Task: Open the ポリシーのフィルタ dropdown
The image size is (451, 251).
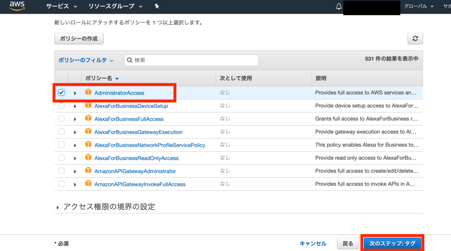Action: pos(86,60)
